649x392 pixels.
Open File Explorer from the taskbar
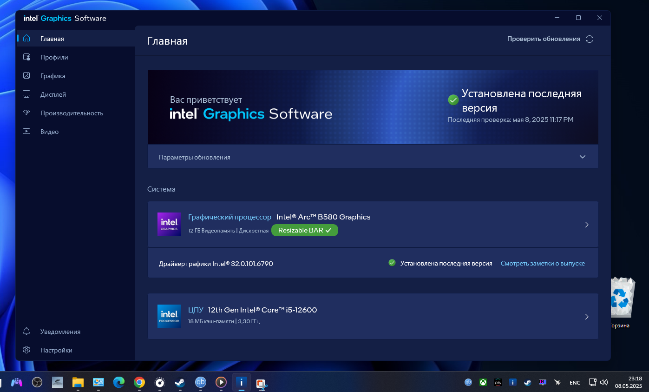[x=78, y=382]
